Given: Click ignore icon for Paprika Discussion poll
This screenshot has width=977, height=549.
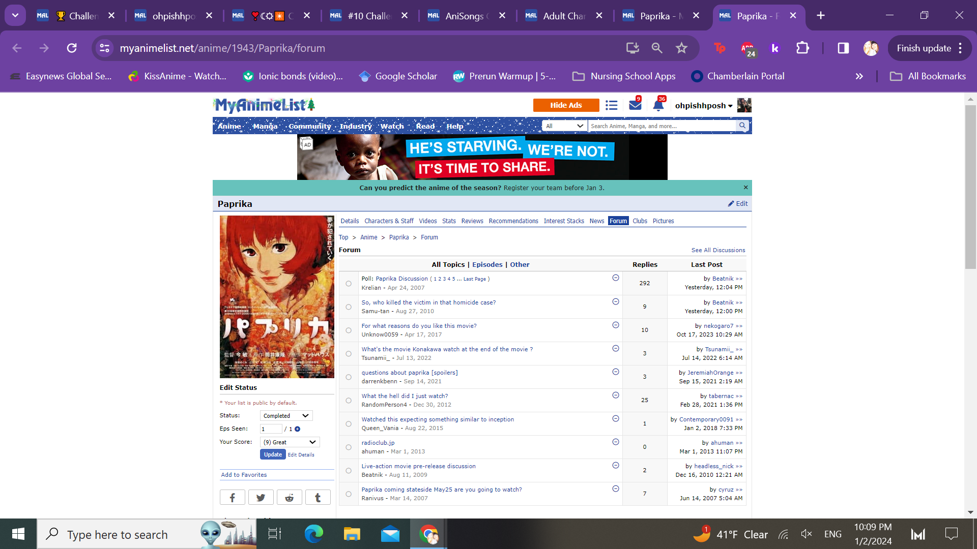Looking at the screenshot, I should click(x=616, y=278).
